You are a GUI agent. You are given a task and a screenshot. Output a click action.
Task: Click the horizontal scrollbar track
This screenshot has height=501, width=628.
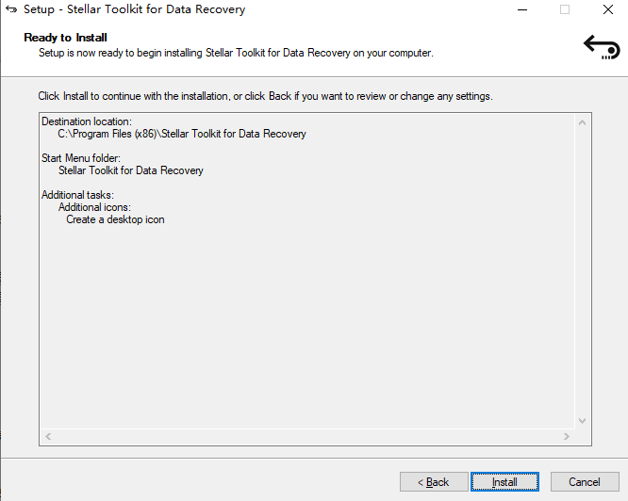(x=306, y=437)
